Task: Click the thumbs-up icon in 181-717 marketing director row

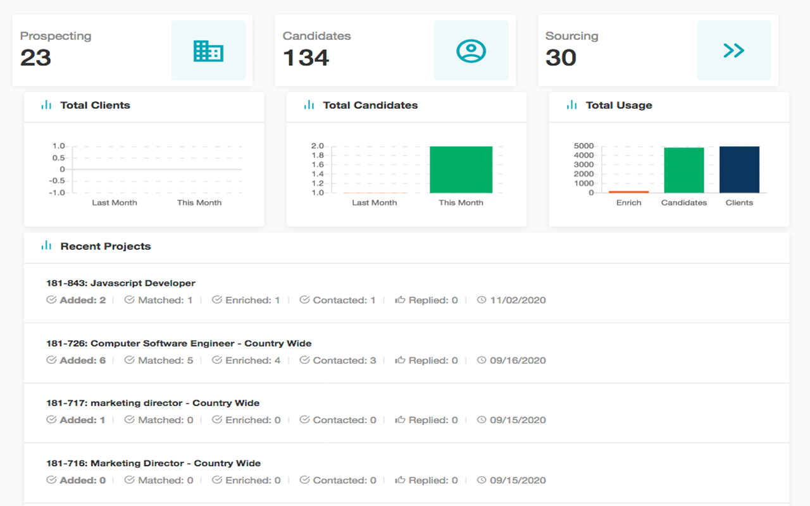Action: [x=400, y=419]
